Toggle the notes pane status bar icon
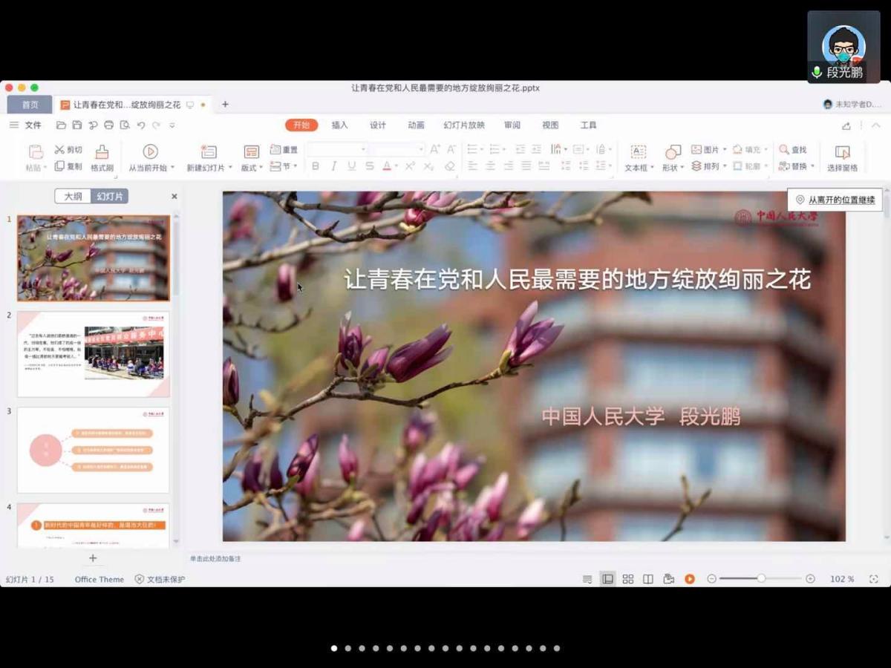Screen dimensions: 891x668 (587, 579)
